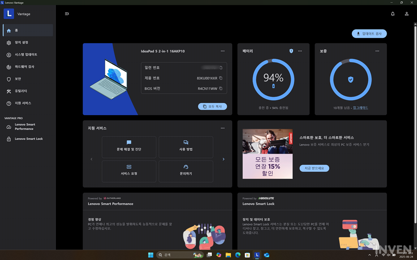
Task: Open Lenovo Smart Performance sidebar item
Action: pyautogui.click(x=28, y=126)
